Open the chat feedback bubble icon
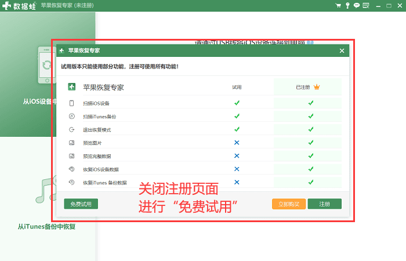 pyautogui.click(x=357, y=5)
